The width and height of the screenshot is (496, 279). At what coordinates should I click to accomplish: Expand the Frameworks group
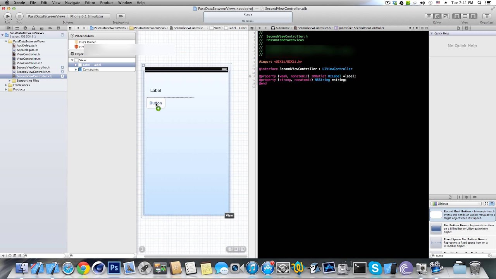6,85
